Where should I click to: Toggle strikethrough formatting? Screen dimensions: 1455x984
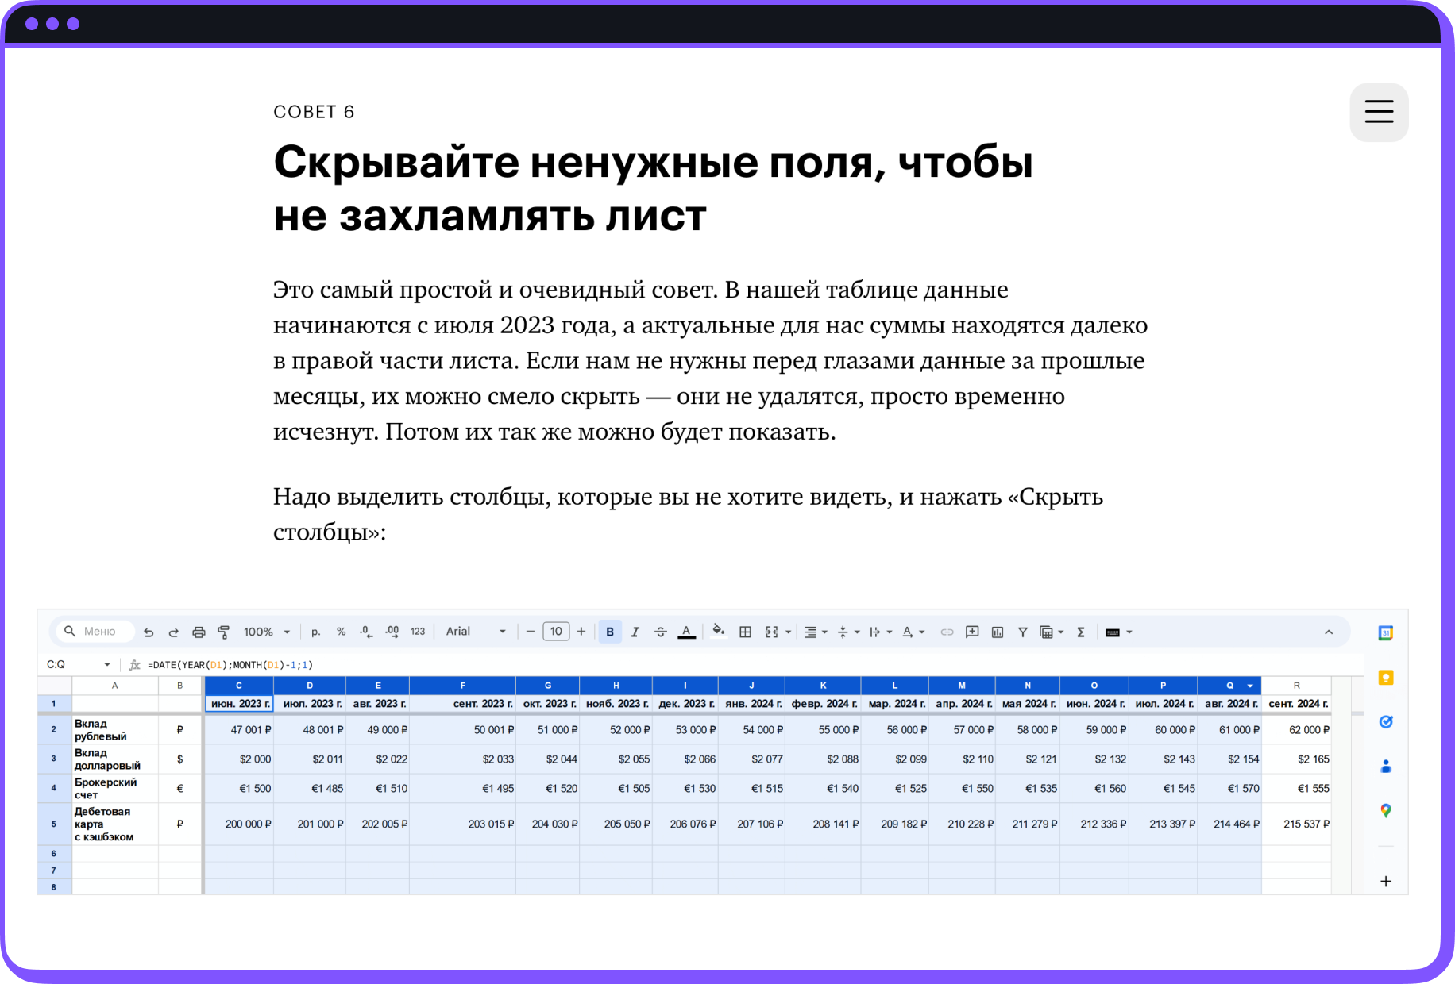pos(661,632)
